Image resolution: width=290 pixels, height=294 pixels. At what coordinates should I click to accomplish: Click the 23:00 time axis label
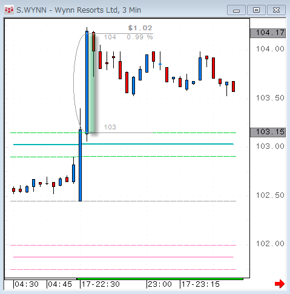(160, 284)
